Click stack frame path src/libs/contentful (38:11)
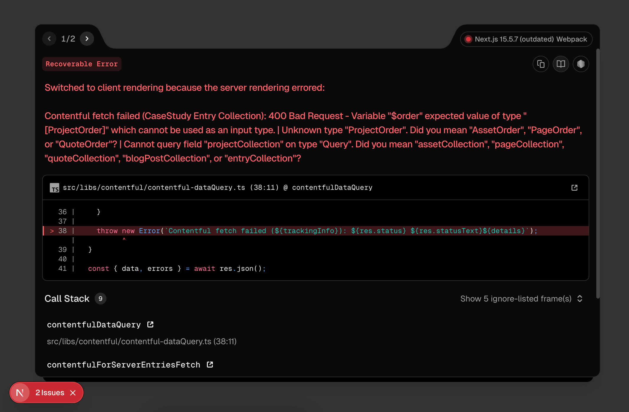The height and width of the screenshot is (412, 629). pyautogui.click(x=141, y=341)
